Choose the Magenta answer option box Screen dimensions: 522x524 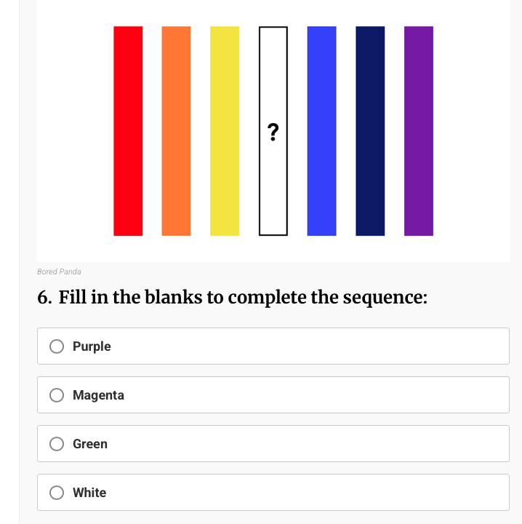273,394
